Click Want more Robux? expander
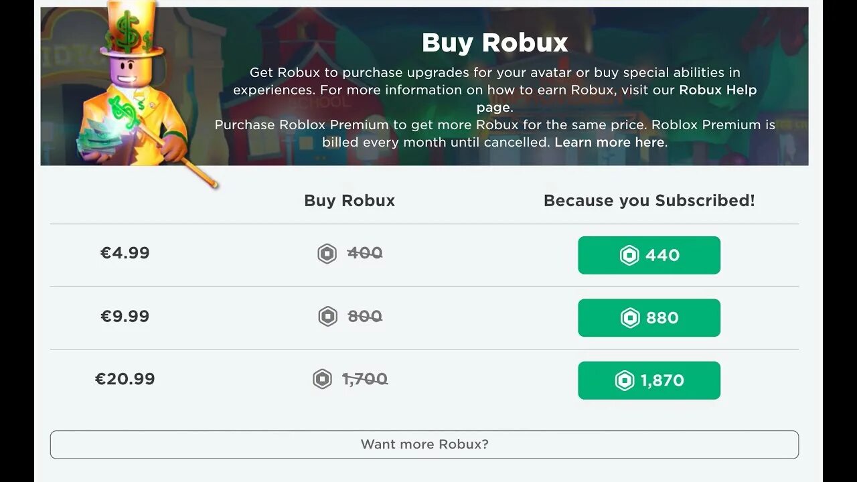857x482 pixels. click(424, 445)
